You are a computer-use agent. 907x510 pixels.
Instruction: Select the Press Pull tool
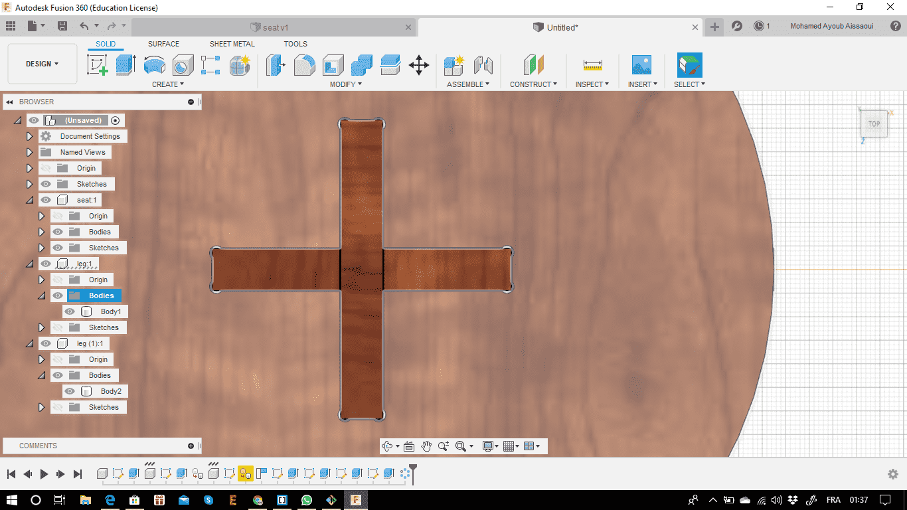point(276,65)
